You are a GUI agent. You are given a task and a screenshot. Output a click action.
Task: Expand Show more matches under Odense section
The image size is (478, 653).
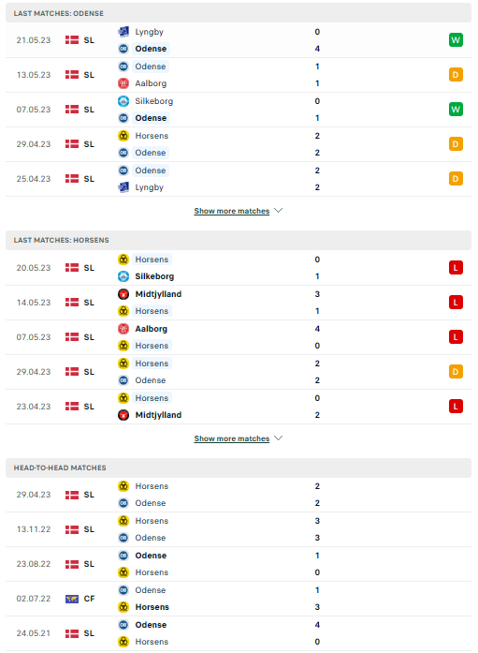(x=232, y=211)
